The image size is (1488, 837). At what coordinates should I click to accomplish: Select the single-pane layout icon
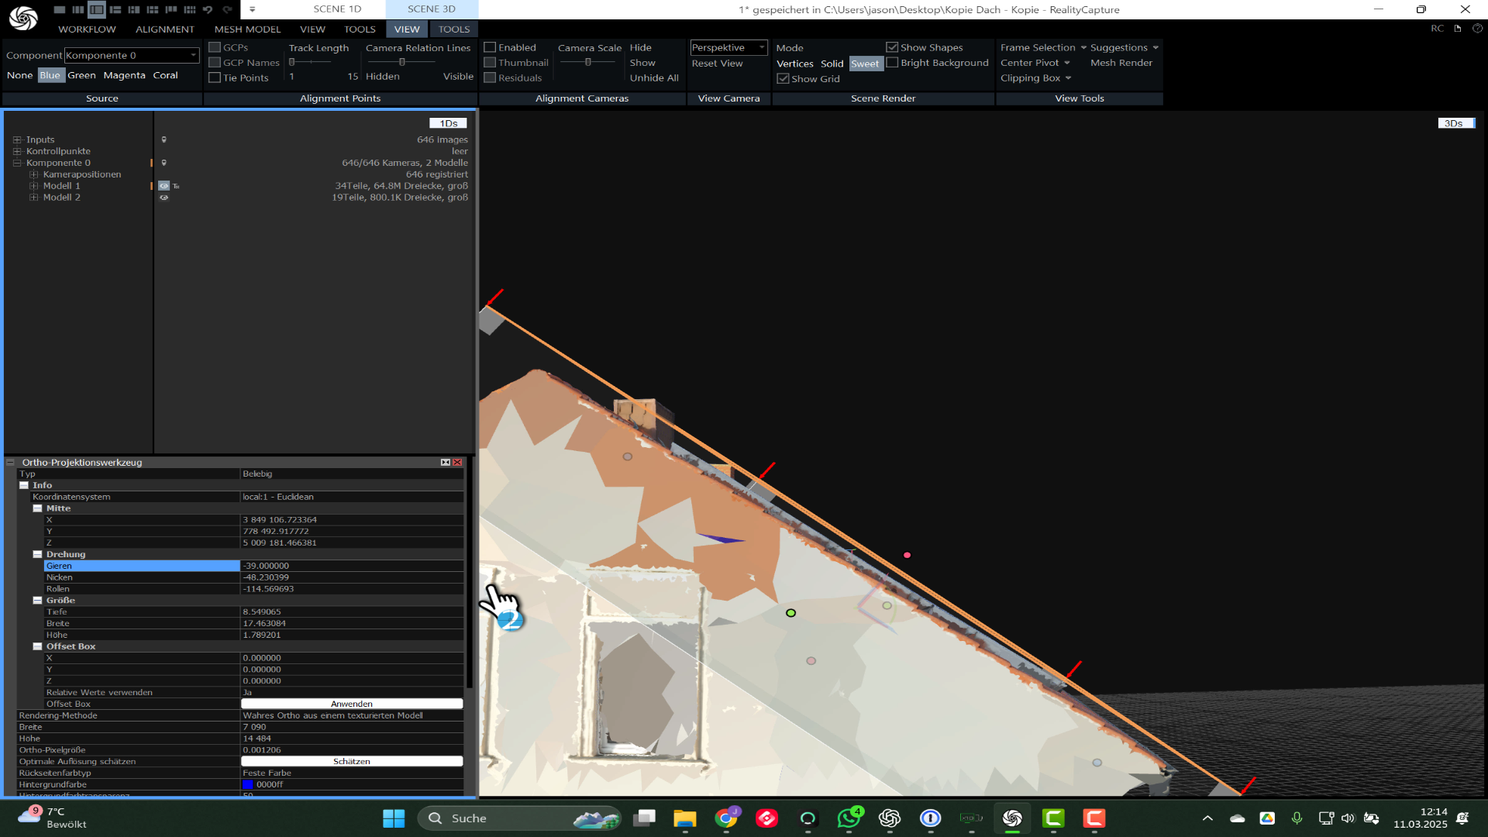[x=60, y=9]
